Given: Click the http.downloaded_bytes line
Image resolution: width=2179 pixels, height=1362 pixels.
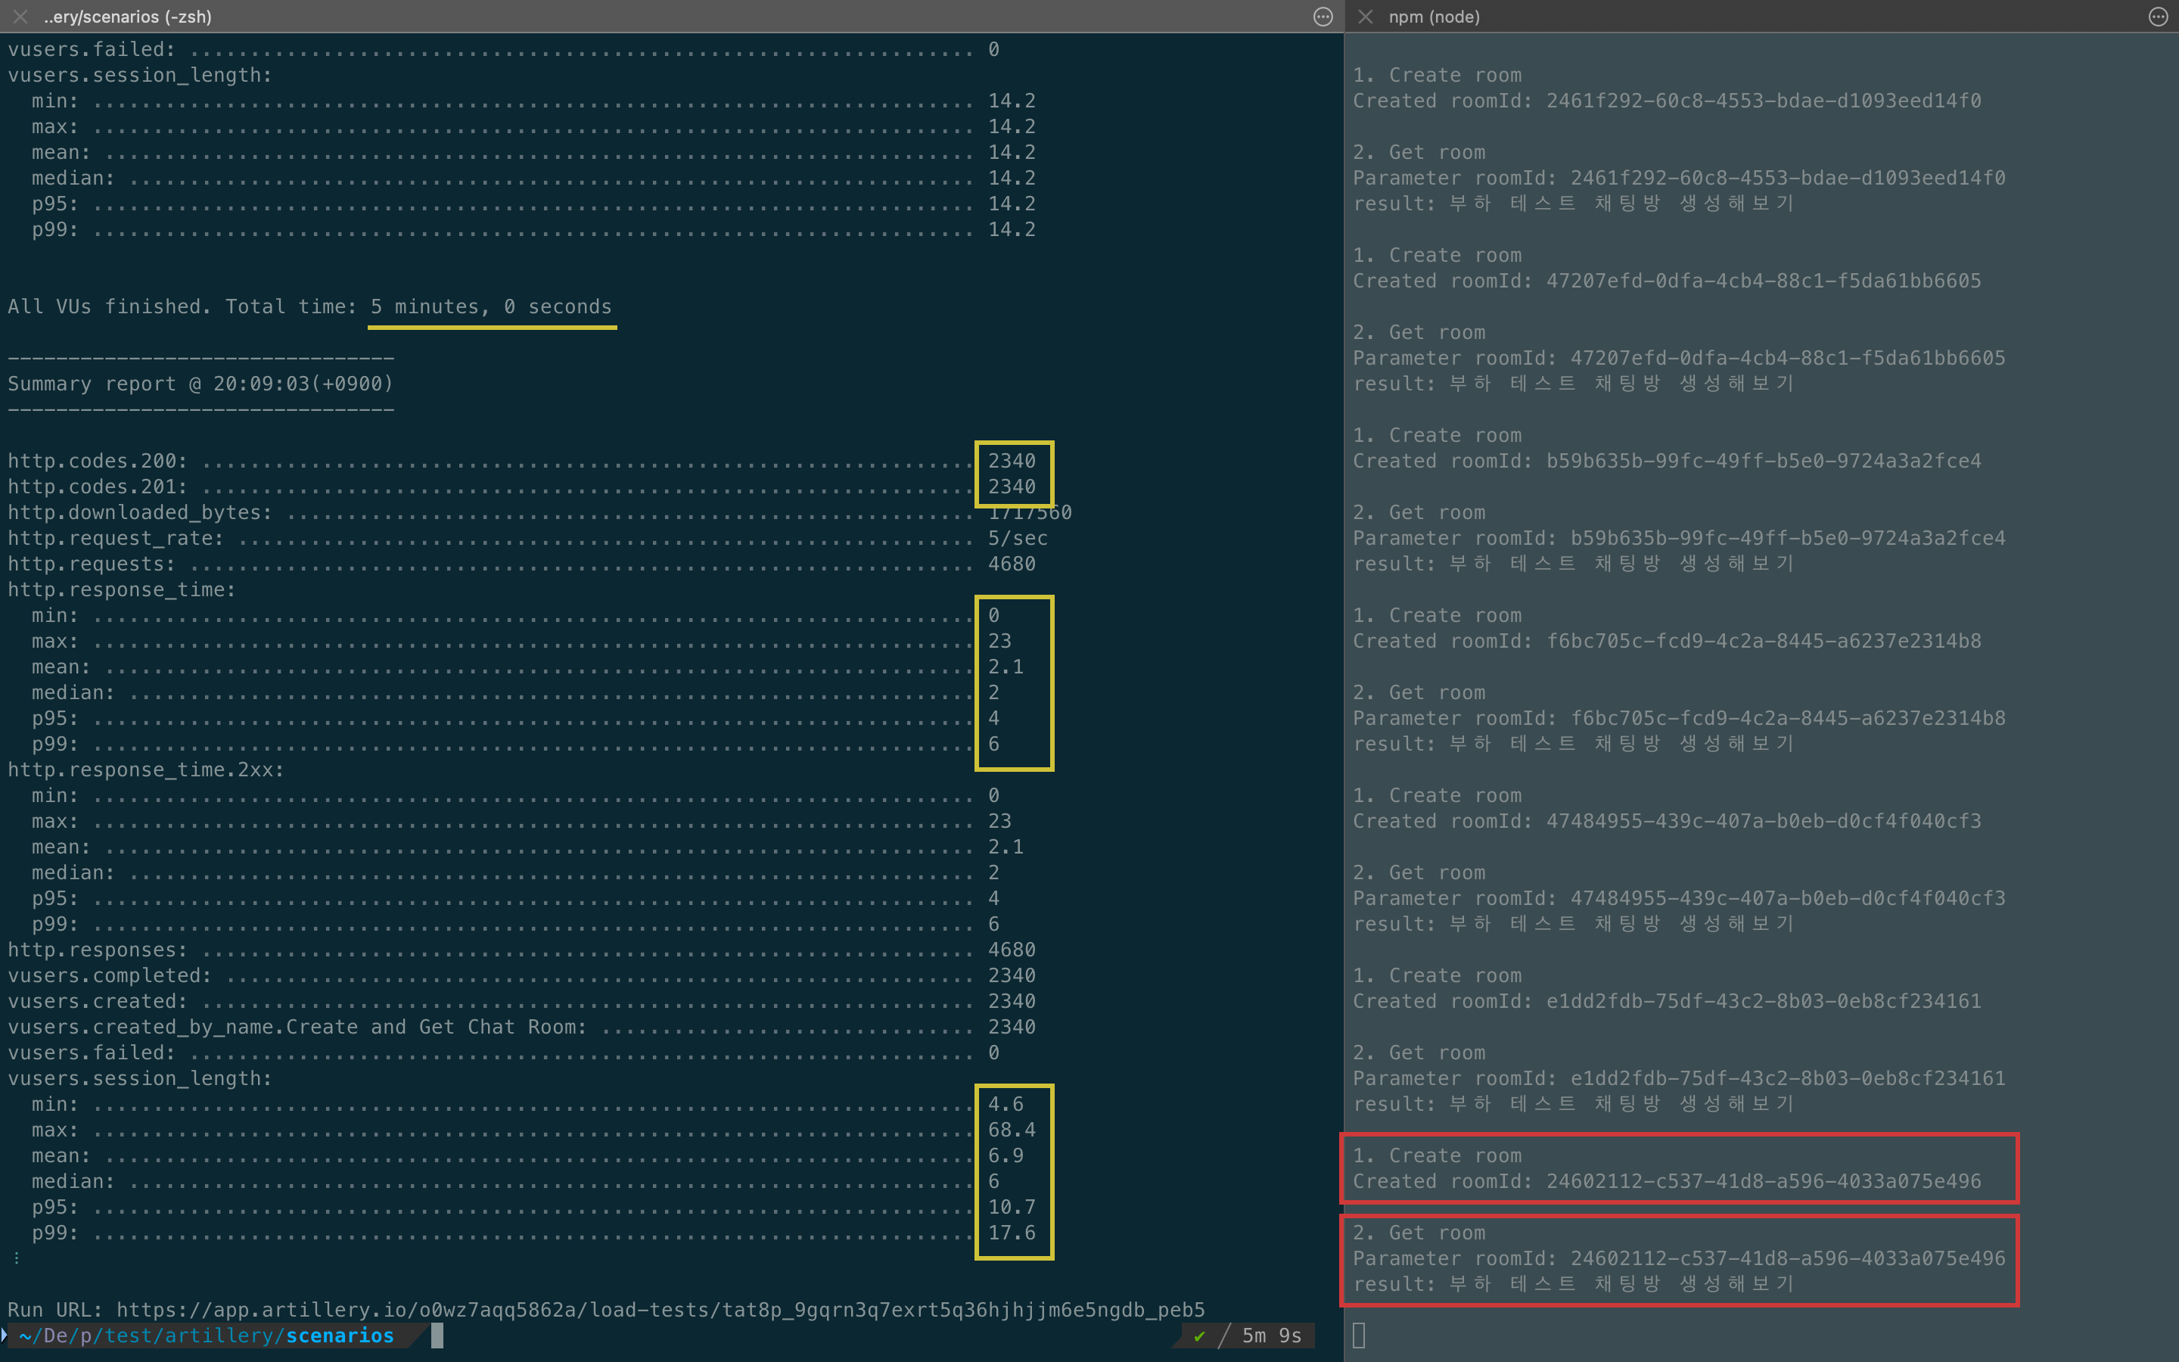Looking at the screenshot, I should click(x=539, y=512).
